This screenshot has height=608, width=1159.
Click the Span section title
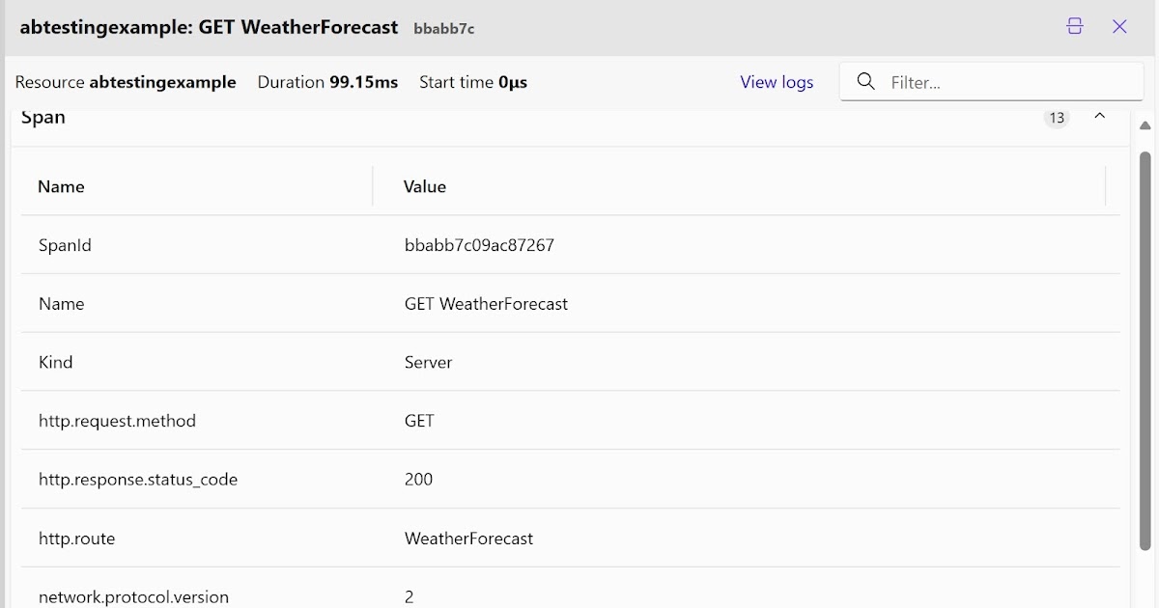pos(43,118)
